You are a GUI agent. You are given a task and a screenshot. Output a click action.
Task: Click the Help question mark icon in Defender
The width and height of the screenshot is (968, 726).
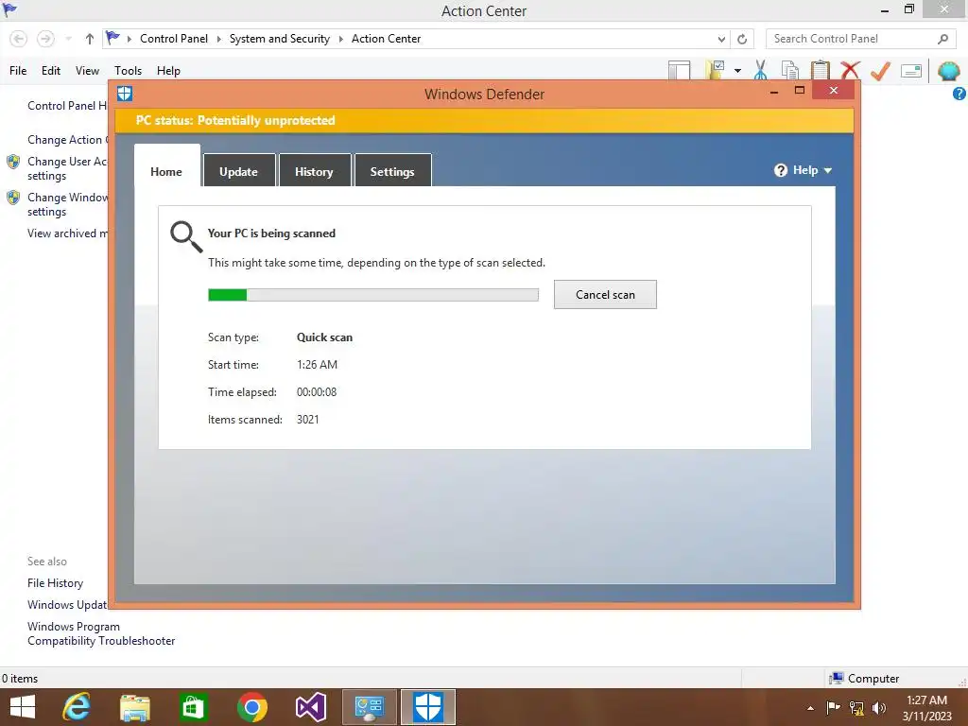pos(780,170)
